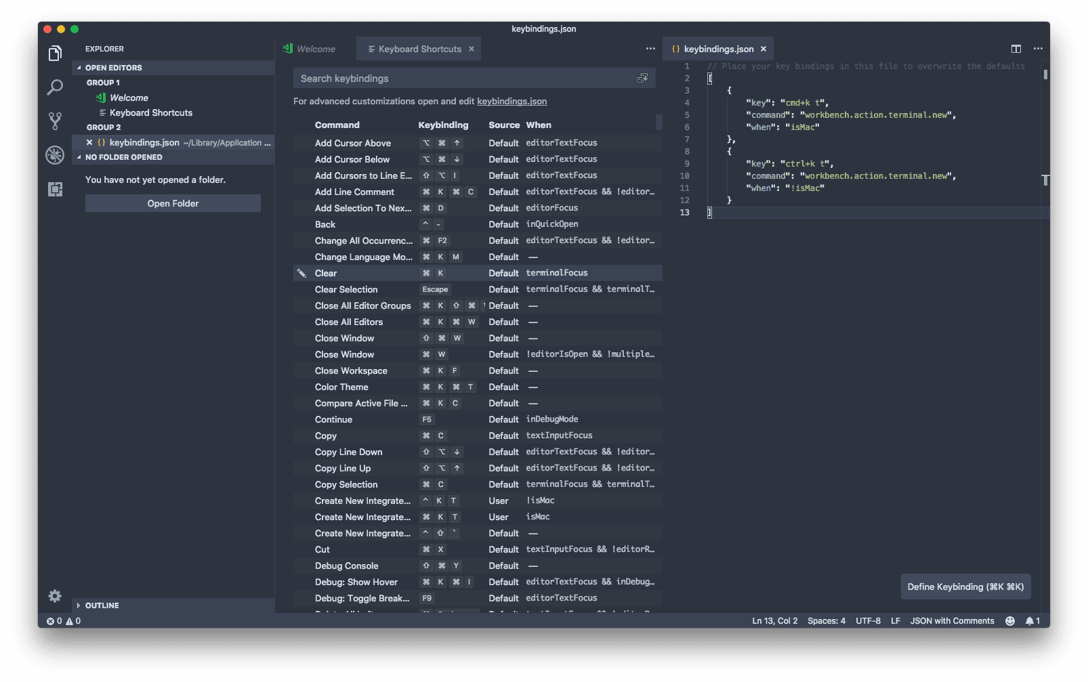Click the split editor icon
1088x682 pixels.
[x=1016, y=49]
